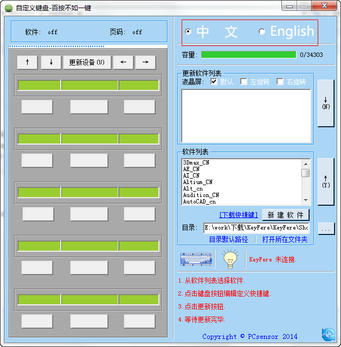Click the down arrow (N) button
This screenshot has height=347, width=341.
click(326, 103)
